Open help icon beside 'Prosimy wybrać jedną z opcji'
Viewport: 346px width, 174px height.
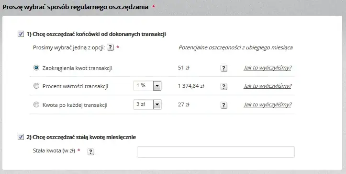[x=111, y=47]
